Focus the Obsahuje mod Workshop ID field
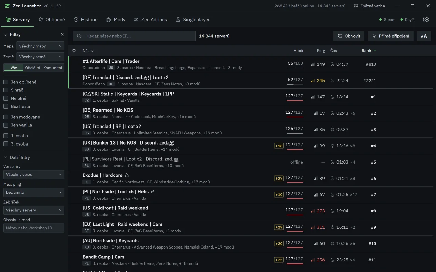This screenshot has height=272, width=436. 34,228
